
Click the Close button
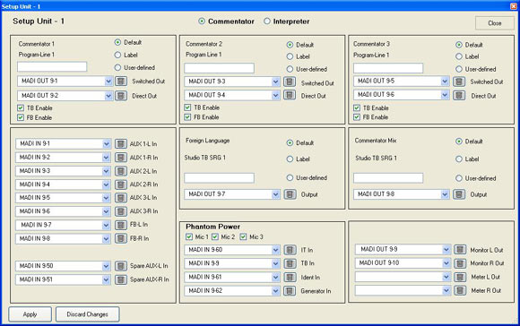pos(495,23)
